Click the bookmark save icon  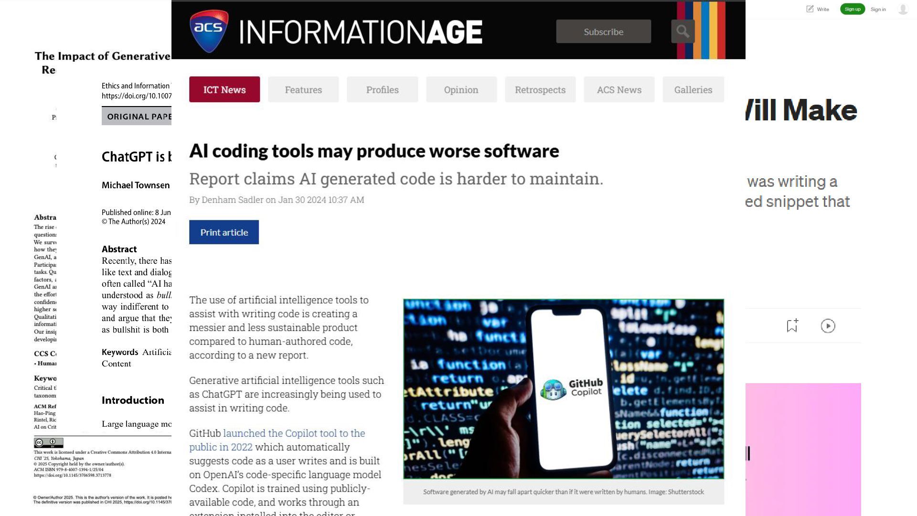tap(792, 326)
